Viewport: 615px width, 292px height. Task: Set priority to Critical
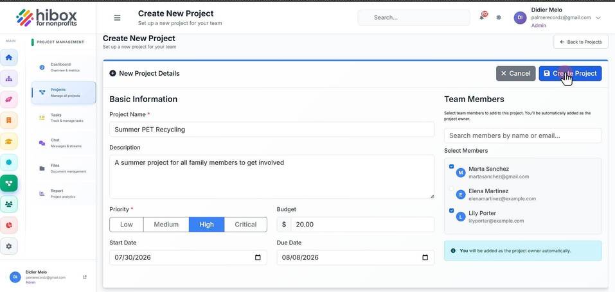245,225
